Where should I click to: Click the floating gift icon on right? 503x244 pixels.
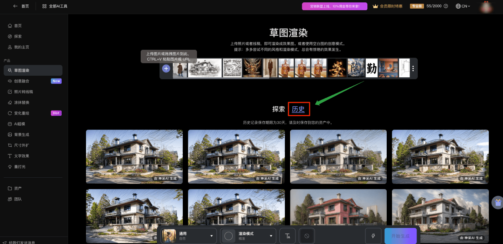pyautogui.click(x=498, y=202)
